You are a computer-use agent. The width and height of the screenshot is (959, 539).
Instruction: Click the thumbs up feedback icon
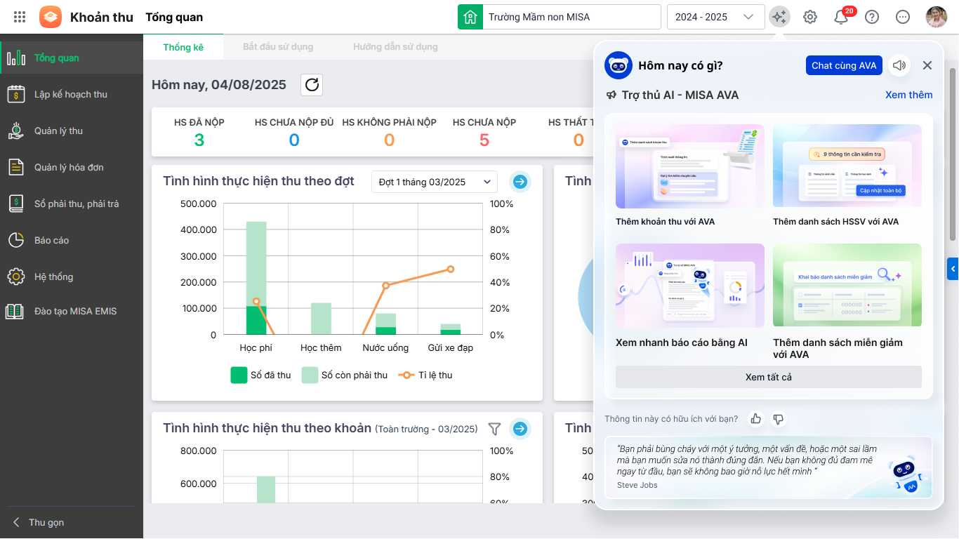click(x=756, y=419)
